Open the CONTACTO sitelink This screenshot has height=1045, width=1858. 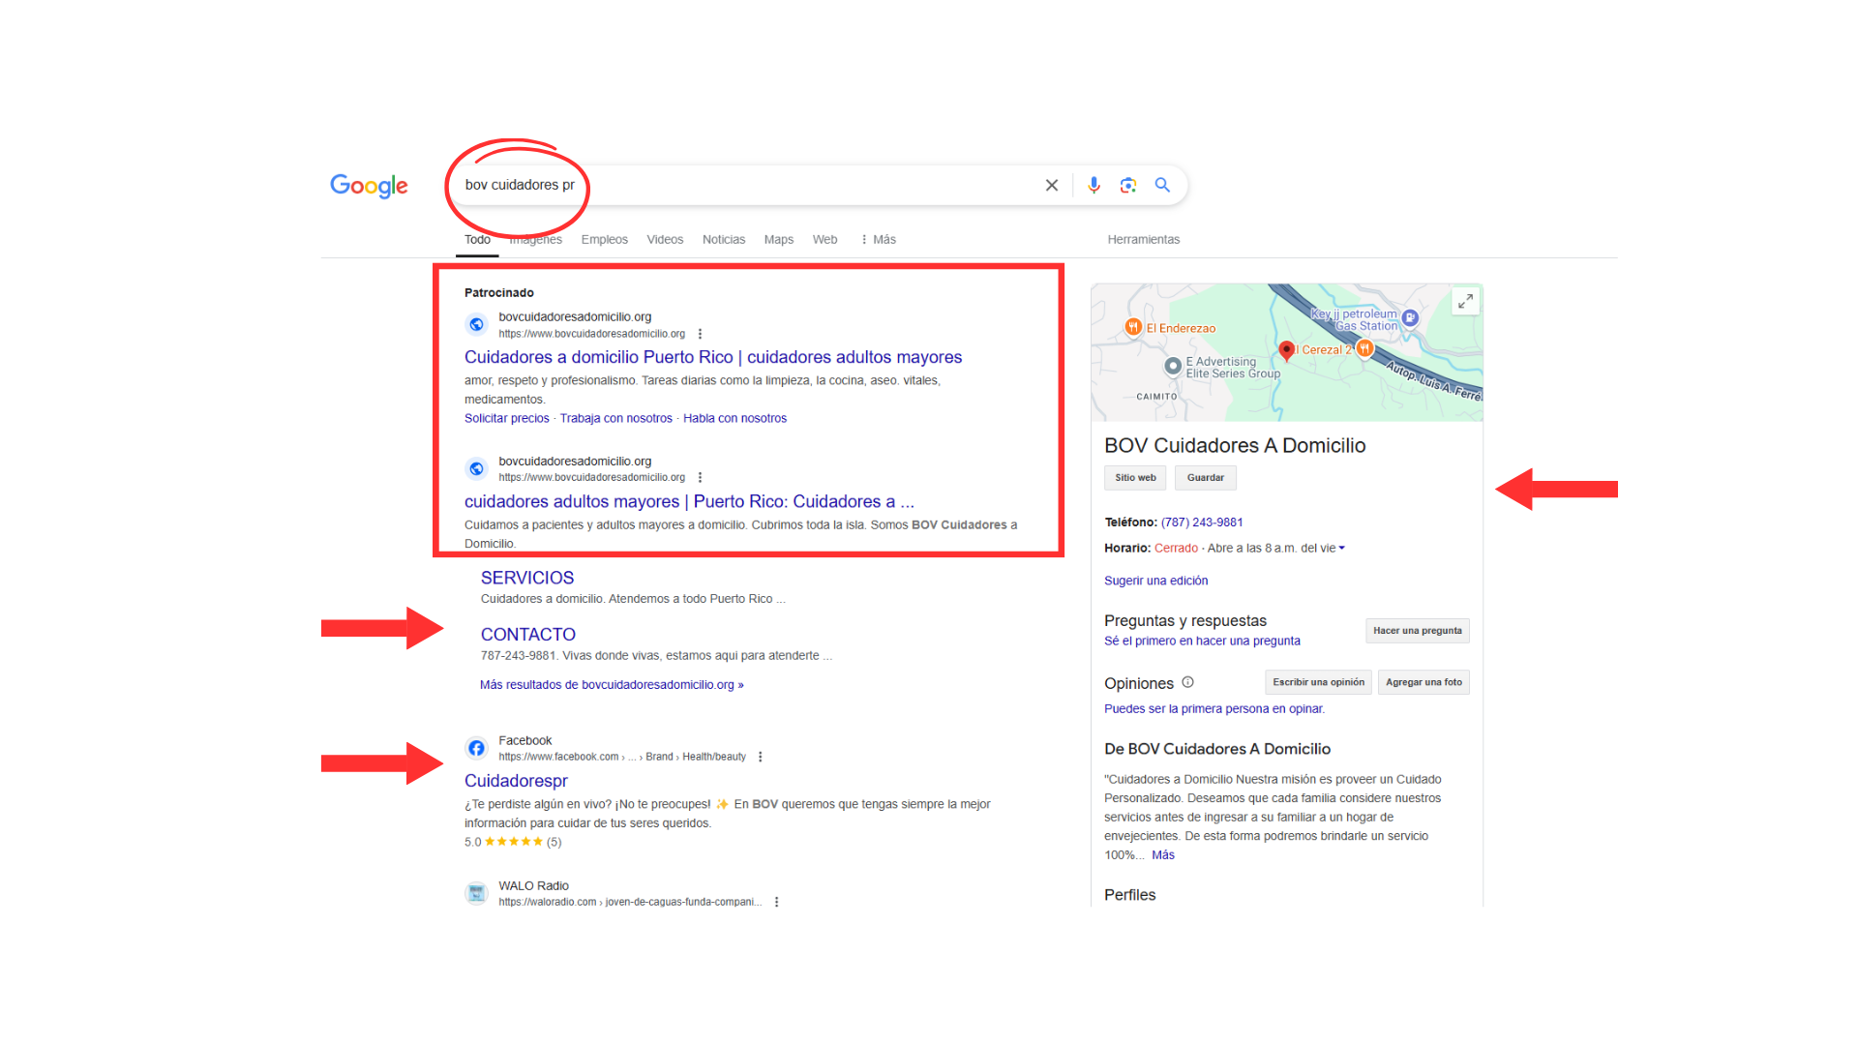527,634
